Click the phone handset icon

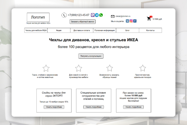pyautogui.click(x=64, y=15)
